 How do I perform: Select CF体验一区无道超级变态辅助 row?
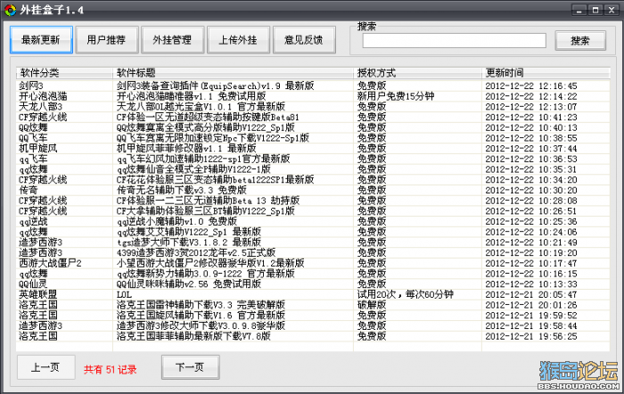pyautogui.click(x=313, y=117)
